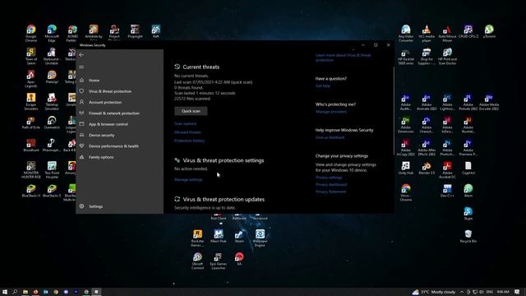Viewport: 526px width, 296px height.
Task: Select Two Point Hospital desktop icon
Action: click(52, 170)
